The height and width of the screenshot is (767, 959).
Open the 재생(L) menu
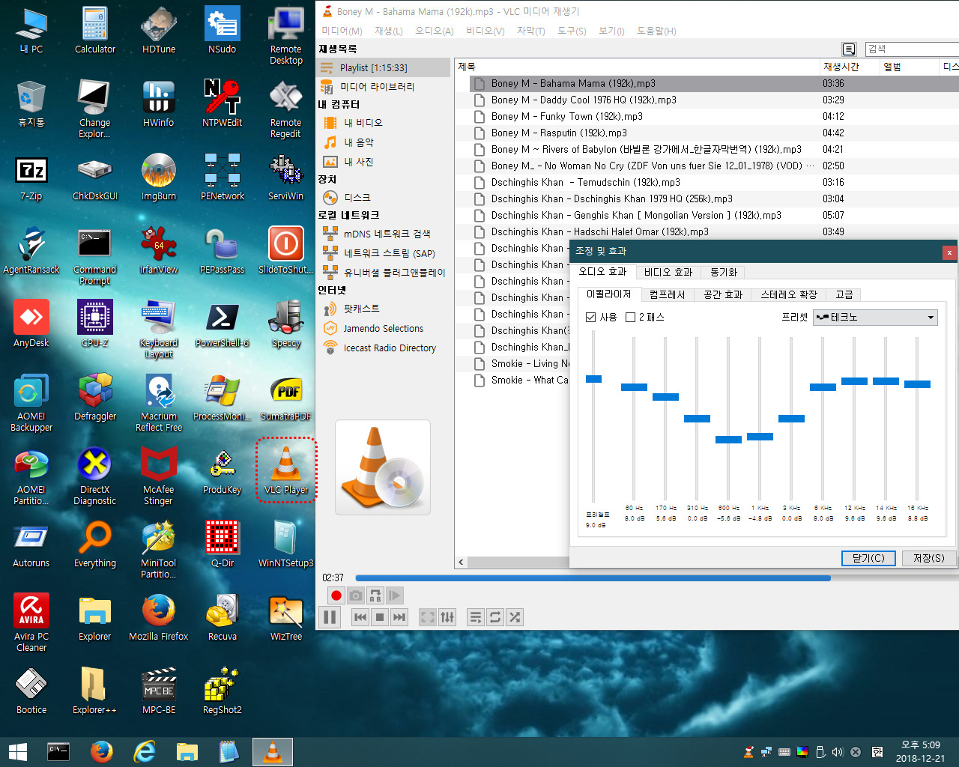[389, 31]
